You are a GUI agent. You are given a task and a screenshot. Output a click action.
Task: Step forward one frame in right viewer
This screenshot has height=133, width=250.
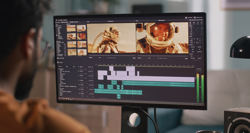click(164, 59)
